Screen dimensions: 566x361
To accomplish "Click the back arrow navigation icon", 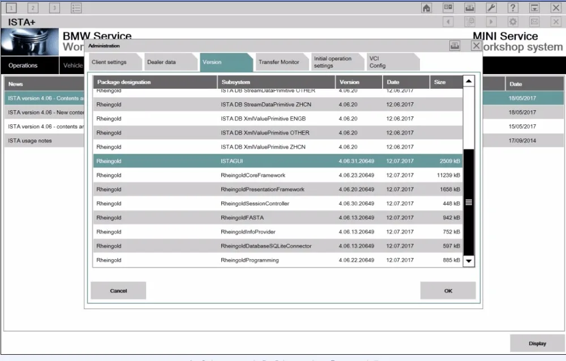I will click(448, 21).
